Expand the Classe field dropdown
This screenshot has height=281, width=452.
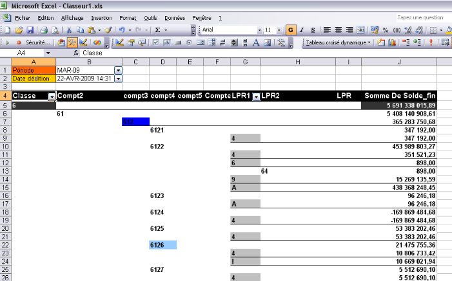pos(52,96)
